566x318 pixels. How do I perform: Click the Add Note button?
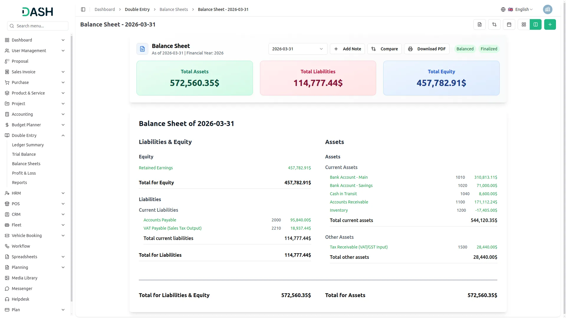(x=347, y=49)
